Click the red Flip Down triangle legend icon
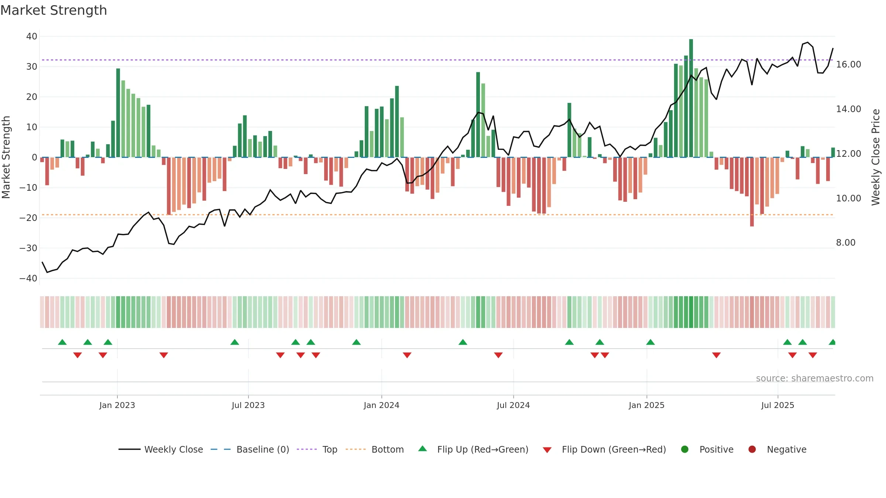This screenshot has height=498, width=886. pos(547,450)
